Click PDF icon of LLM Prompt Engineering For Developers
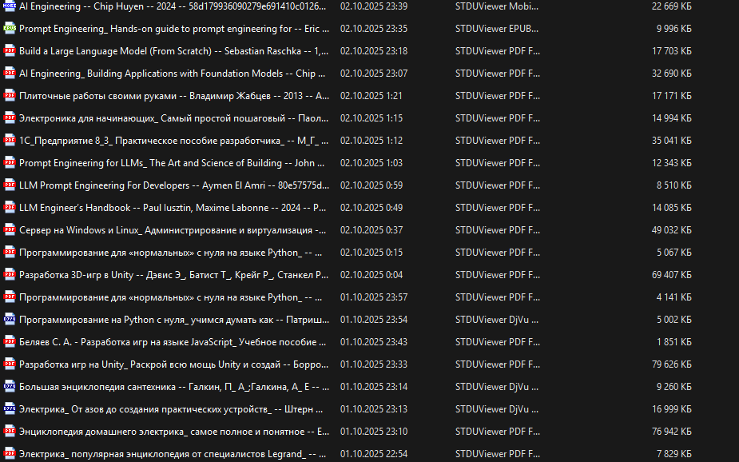The height and width of the screenshot is (462, 739). [10, 185]
